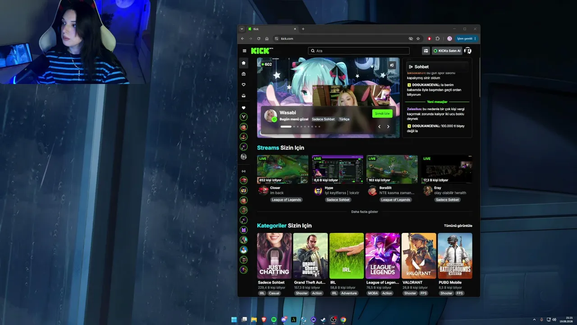Open the VALORANT category card
The height and width of the screenshot is (325, 577).
pos(419,256)
